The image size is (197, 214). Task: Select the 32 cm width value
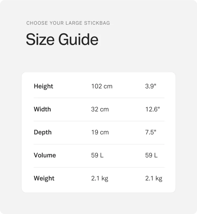coord(100,109)
